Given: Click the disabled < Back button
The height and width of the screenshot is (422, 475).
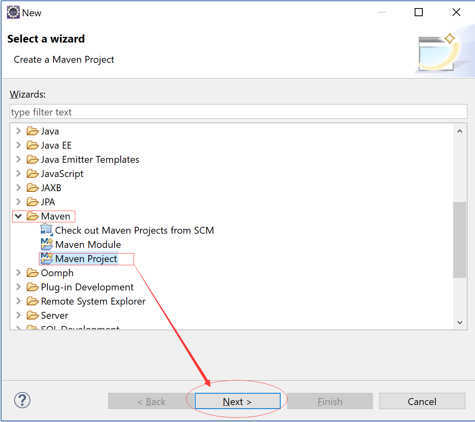Looking at the screenshot, I should [x=151, y=401].
